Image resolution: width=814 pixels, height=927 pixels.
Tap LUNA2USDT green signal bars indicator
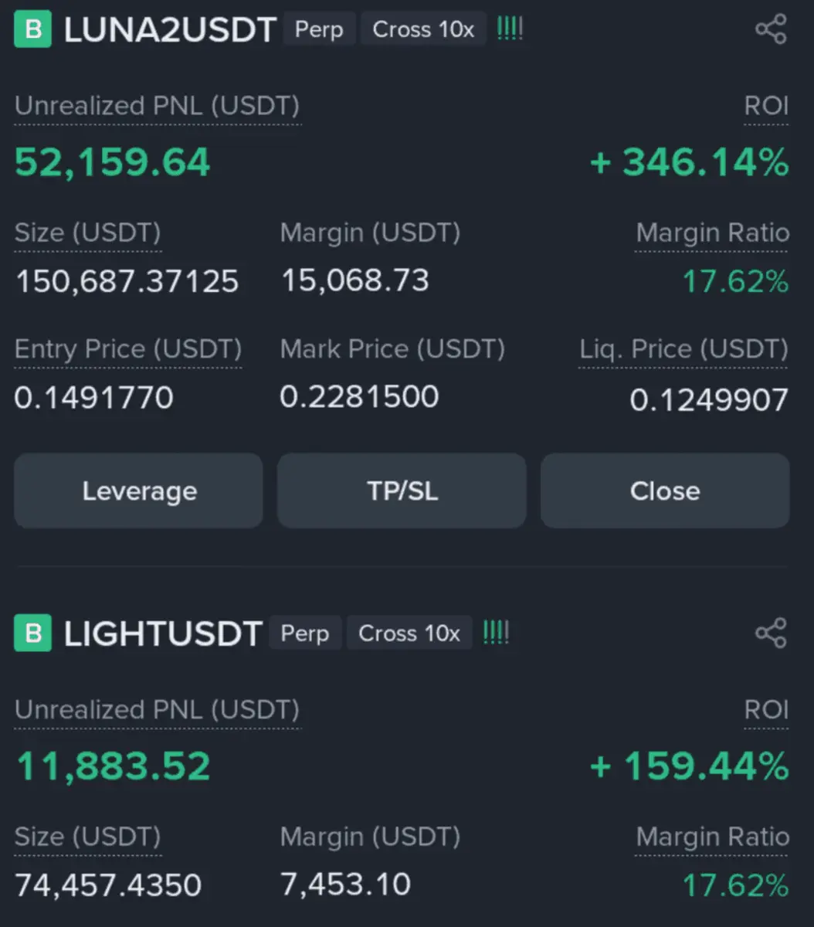pos(510,30)
